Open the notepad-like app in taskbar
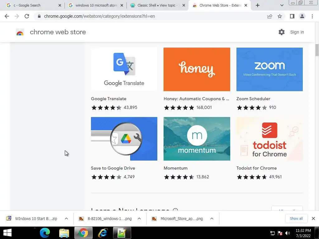Image resolution: width=319 pixels, height=239 pixels. 122,233
